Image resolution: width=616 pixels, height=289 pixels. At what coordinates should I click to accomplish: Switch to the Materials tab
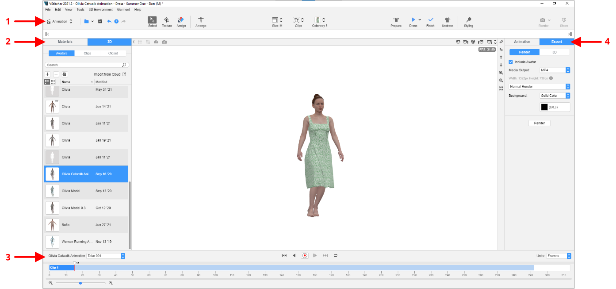pos(65,42)
